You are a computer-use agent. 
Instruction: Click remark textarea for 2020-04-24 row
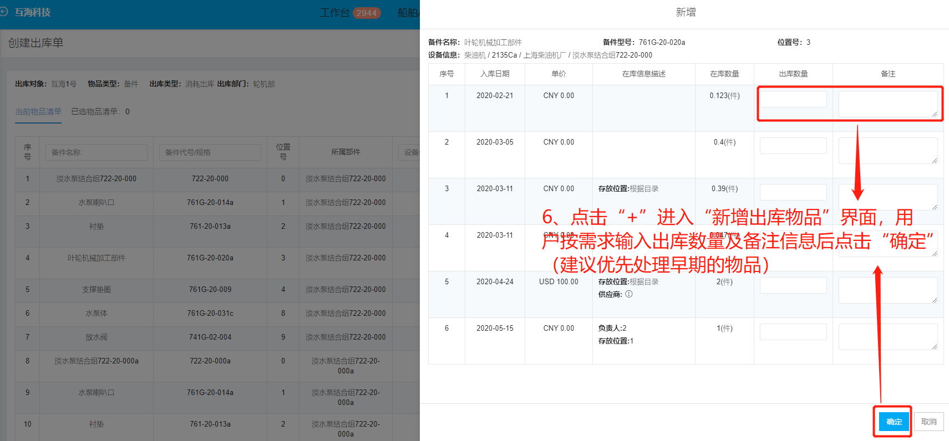pos(888,290)
